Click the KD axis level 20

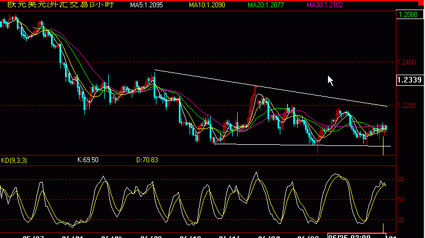point(400,220)
